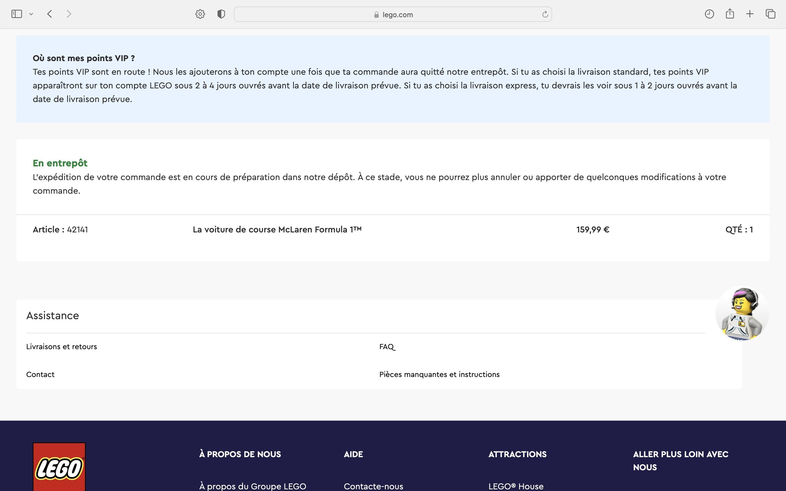Open À propos du Groupe LEGO link
The image size is (786, 491).
(252, 486)
